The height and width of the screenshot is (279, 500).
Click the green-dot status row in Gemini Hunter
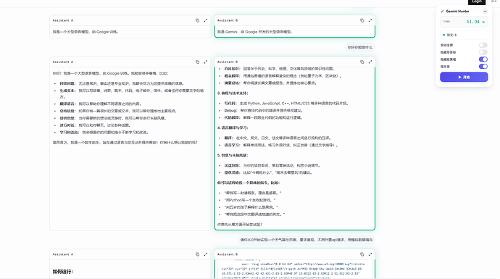(464, 35)
